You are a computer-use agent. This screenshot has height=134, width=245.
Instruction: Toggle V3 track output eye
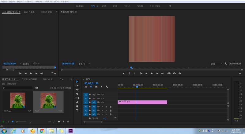pyautogui.click(x=103, y=95)
